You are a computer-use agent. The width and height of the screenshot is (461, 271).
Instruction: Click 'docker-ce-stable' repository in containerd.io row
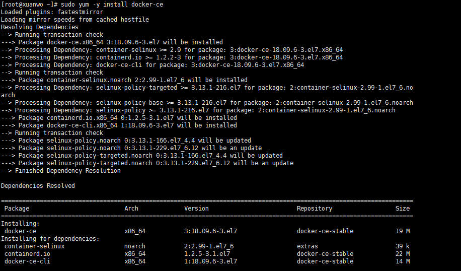pyautogui.click(x=325, y=254)
